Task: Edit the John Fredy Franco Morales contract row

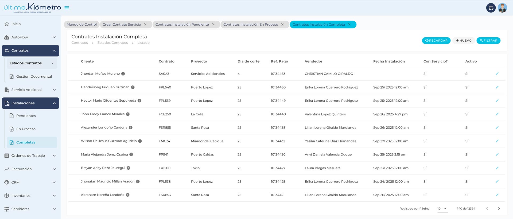Action: tap(497, 114)
